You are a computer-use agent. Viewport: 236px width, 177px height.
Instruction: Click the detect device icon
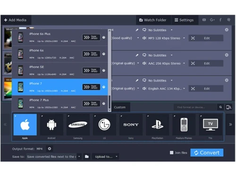click(x=228, y=107)
